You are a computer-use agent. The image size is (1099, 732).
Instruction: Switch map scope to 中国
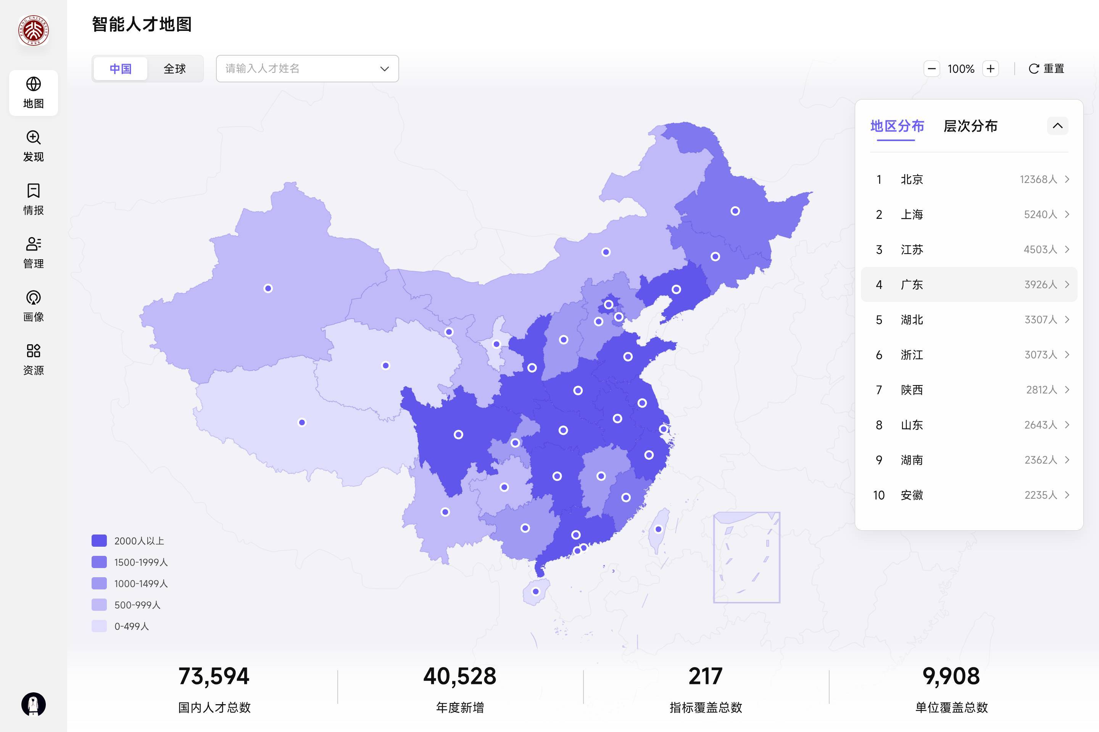(x=121, y=69)
